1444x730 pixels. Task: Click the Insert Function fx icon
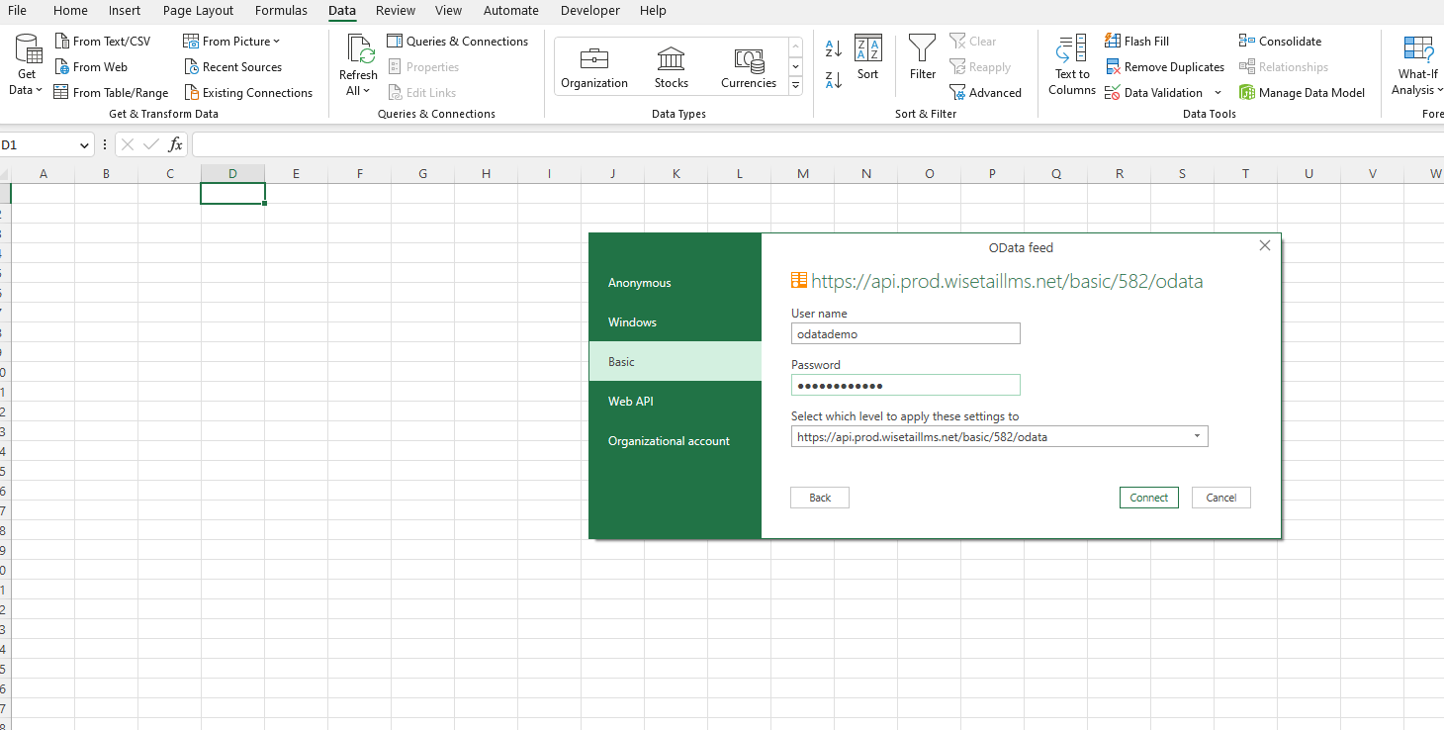pos(175,145)
